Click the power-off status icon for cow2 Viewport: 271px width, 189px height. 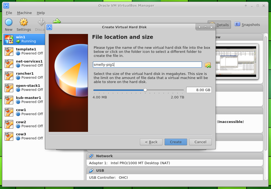(x=18, y=126)
